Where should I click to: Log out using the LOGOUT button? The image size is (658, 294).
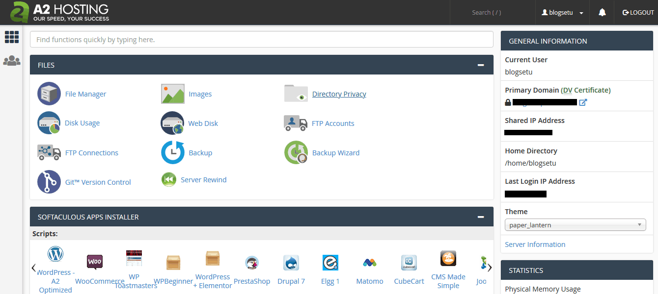pos(638,13)
